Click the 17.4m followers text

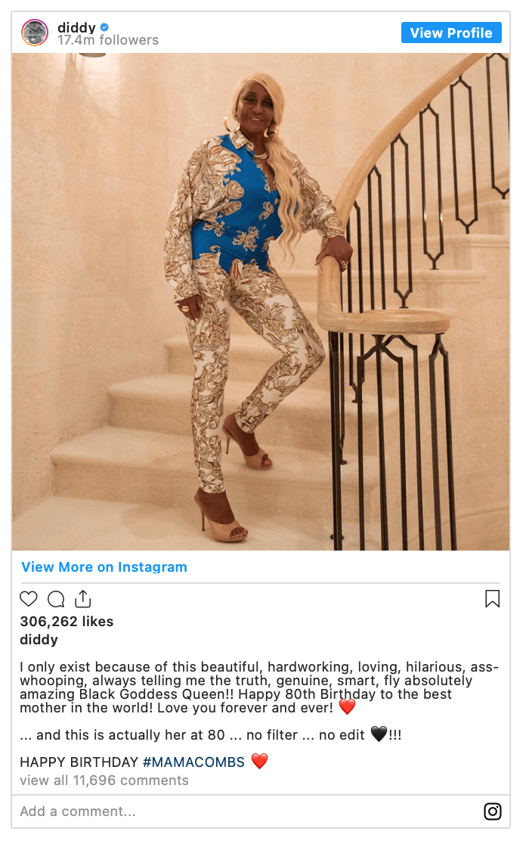(x=108, y=40)
